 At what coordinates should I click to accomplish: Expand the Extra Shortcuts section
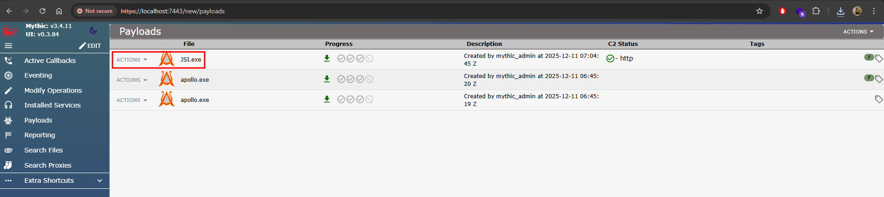(x=100, y=180)
